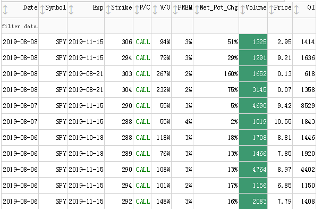Click PREM column sort arrows
322x209 pixels.
175,10
